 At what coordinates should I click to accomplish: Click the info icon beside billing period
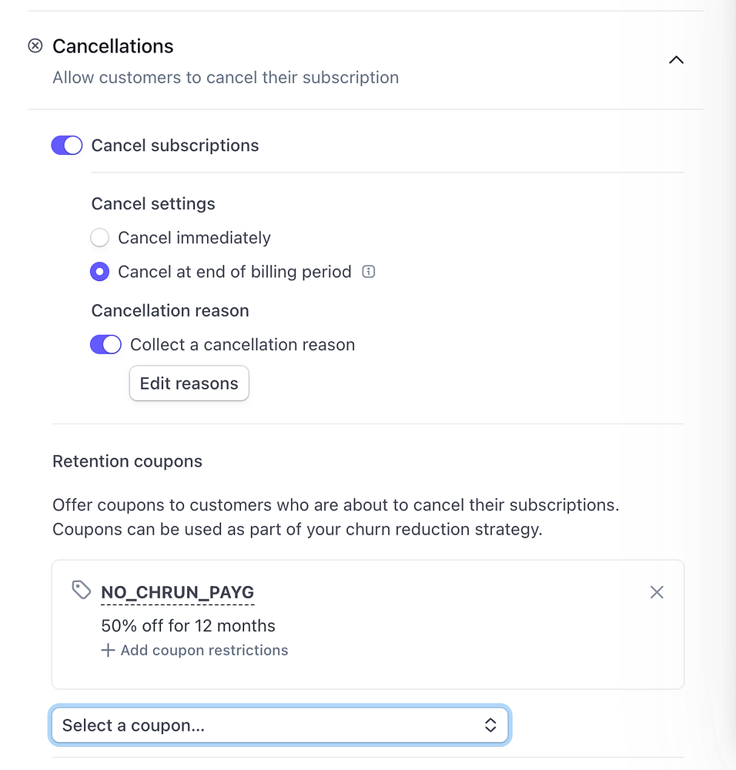pyautogui.click(x=369, y=272)
